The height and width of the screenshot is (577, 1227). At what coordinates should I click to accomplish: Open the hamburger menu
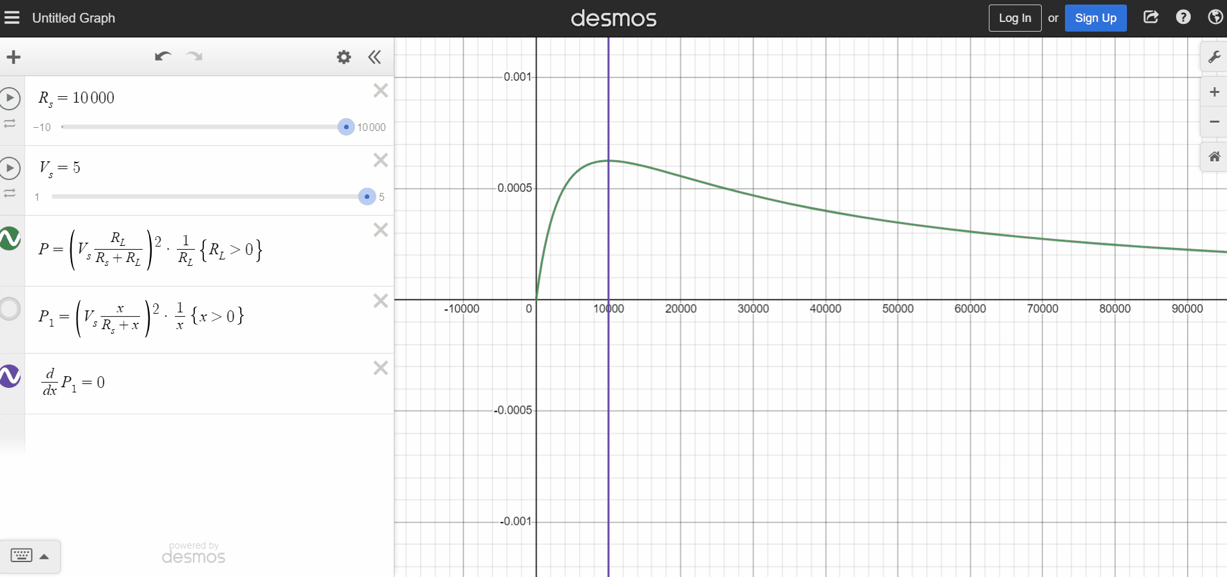click(12, 18)
